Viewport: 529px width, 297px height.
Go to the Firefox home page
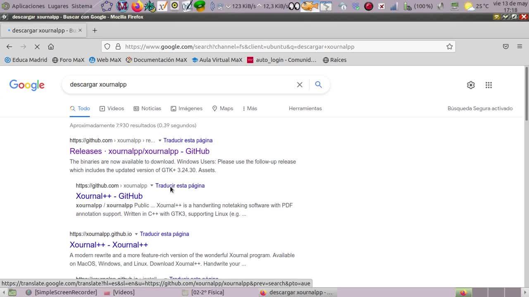(51, 47)
